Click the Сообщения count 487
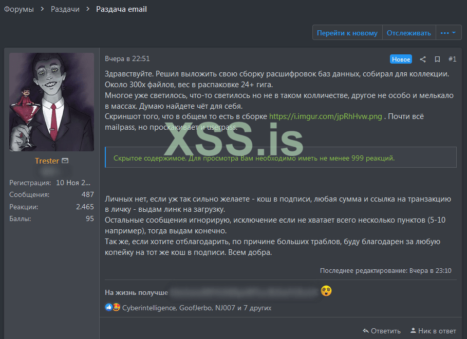467x339 pixels. [x=87, y=194]
